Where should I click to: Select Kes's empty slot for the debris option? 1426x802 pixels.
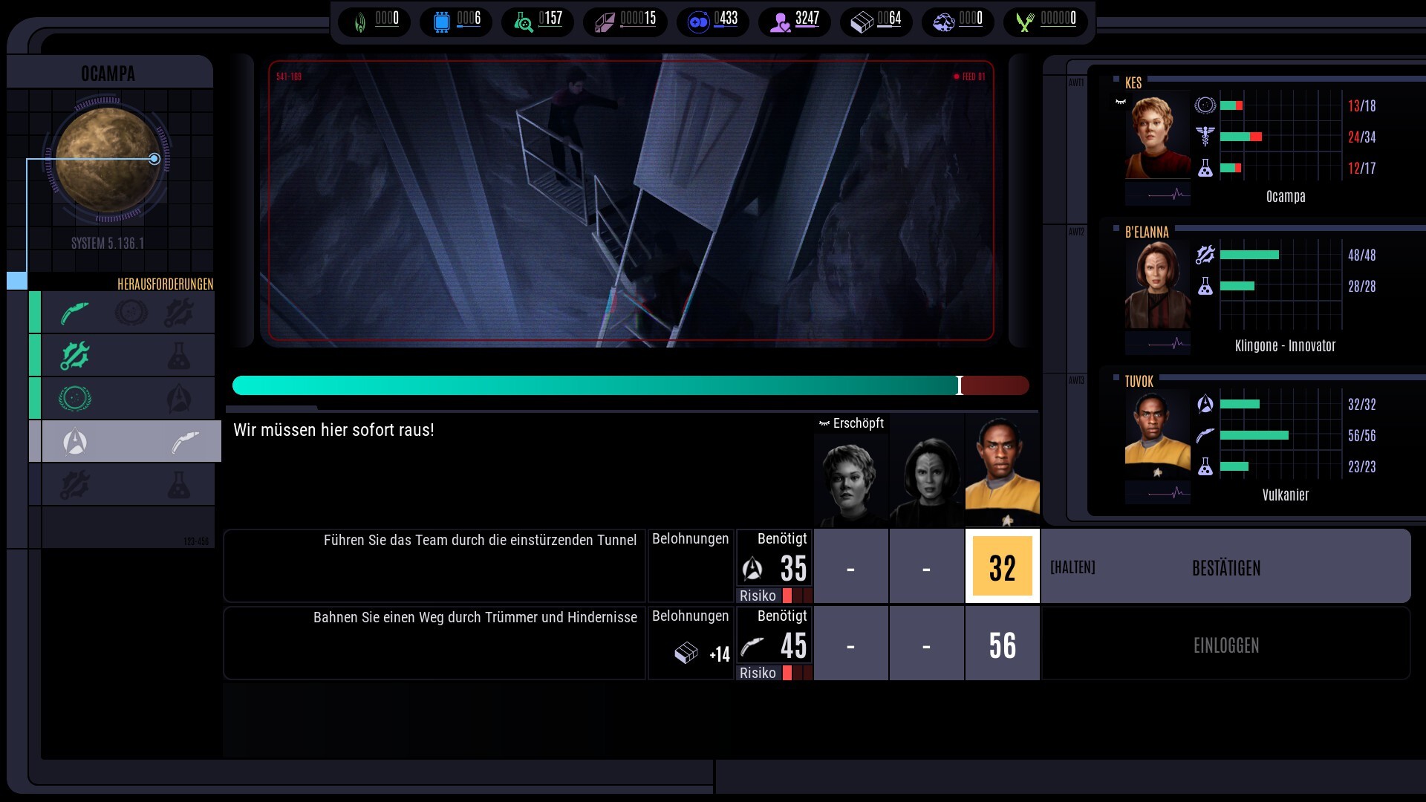(851, 644)
